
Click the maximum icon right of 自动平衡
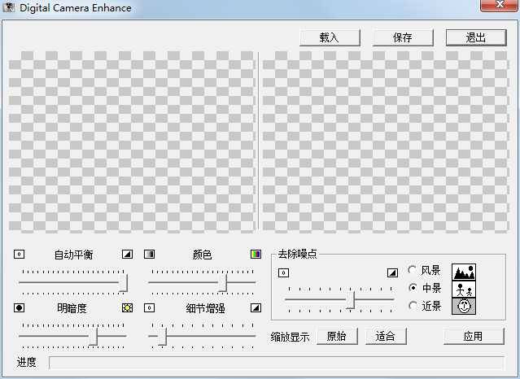click(x=127, y=255)
